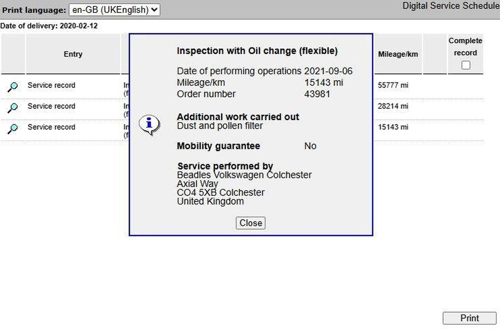Open magnifier icon for 55777 mi service record
The height and width of the screenshot is (330, 500).
[13, 87]
